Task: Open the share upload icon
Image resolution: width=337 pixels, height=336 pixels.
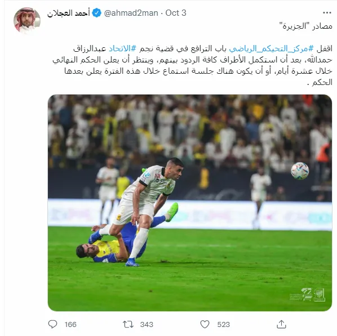Action: 281,324
